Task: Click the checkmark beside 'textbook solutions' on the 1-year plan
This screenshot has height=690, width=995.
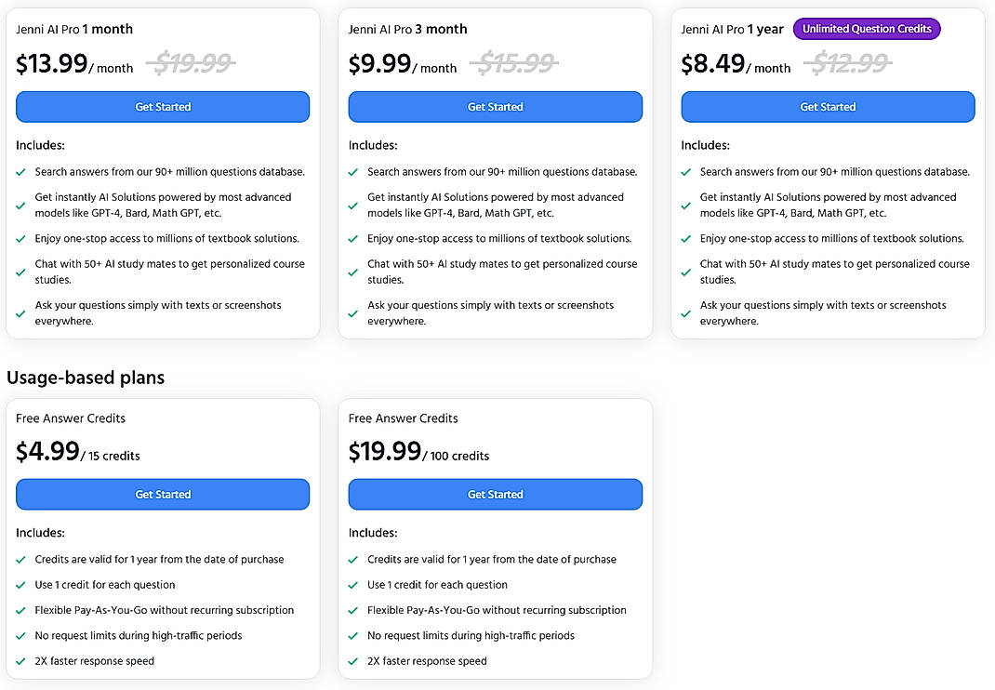Action: pos(685,238)
